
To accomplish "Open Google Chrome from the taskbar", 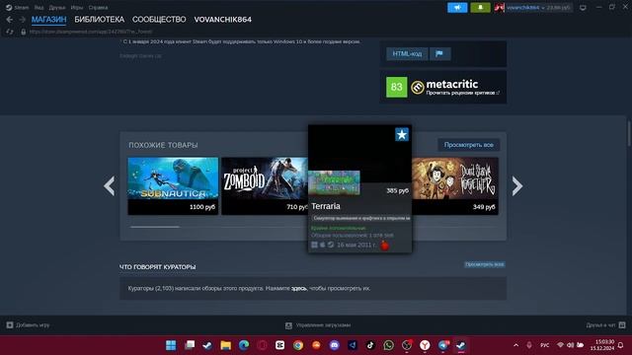I will [298, 345].
